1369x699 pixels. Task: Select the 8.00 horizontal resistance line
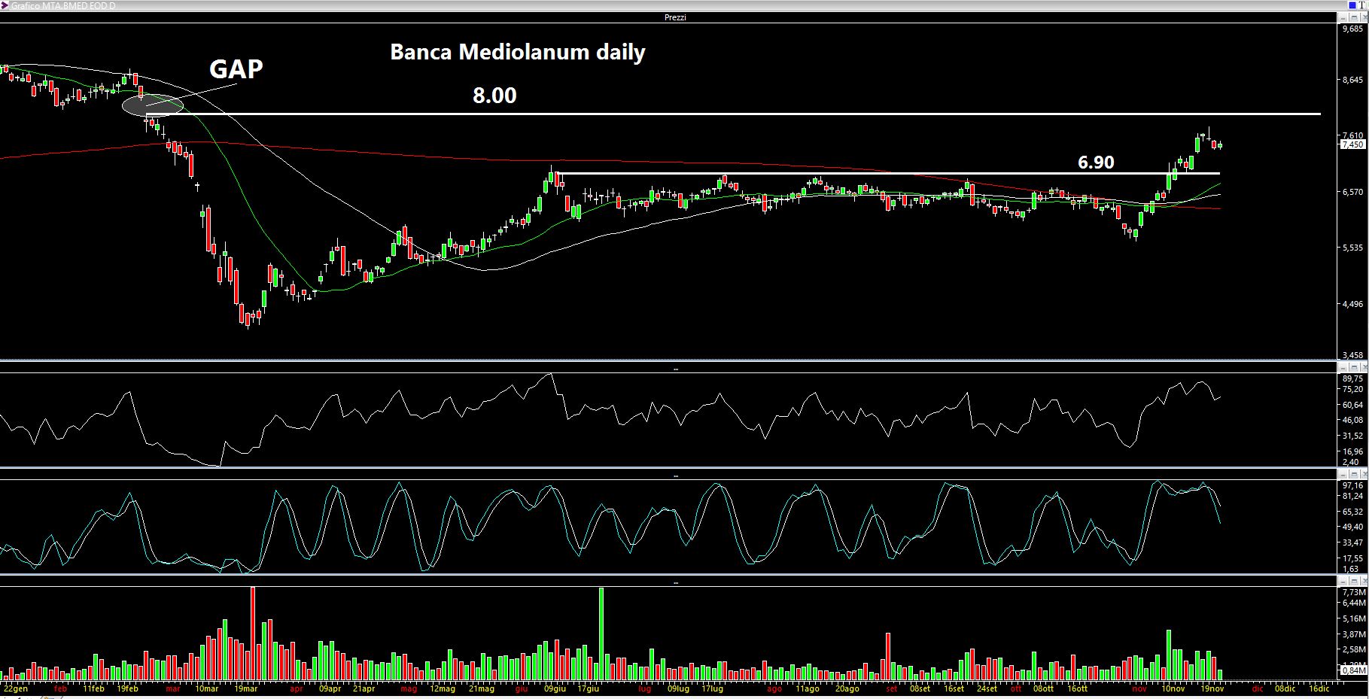point(734,114)
